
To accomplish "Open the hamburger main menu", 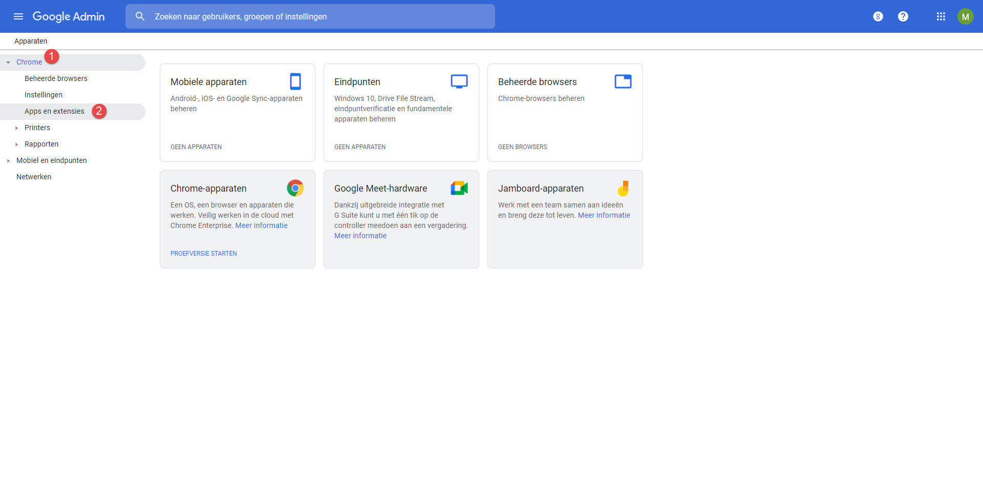I will point(18,16).
